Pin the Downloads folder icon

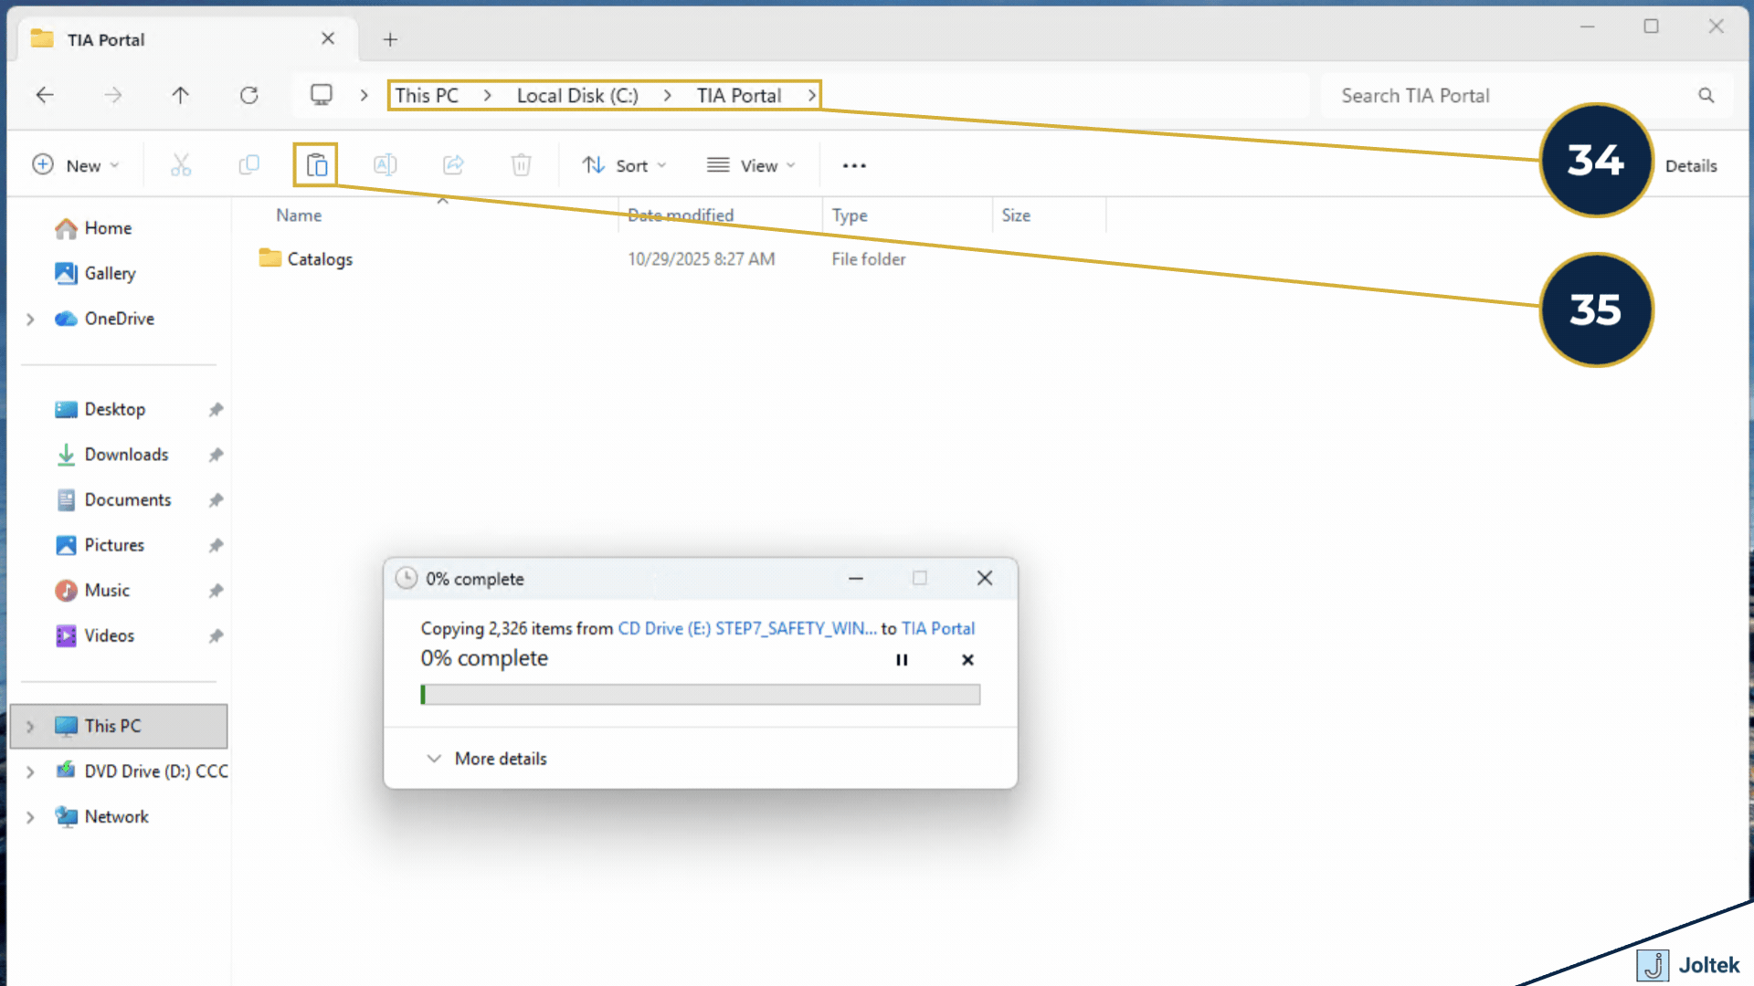(x=216, y=454)
